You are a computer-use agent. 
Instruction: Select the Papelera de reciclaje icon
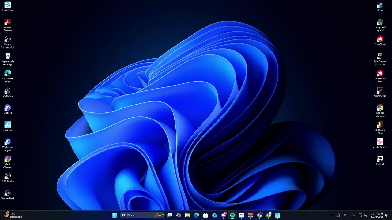pos(8,59)
